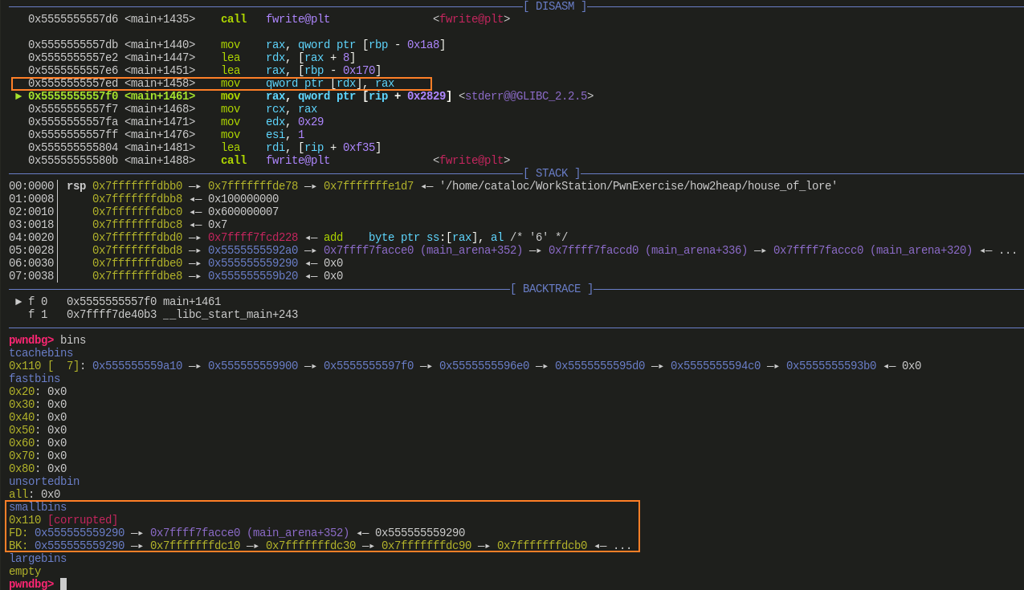Click the smallbins heading
Image resolution: width=1024 pixels, height=590 pixels.
point(38,507)
